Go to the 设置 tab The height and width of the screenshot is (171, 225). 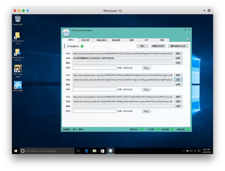(x=131, y=40)
